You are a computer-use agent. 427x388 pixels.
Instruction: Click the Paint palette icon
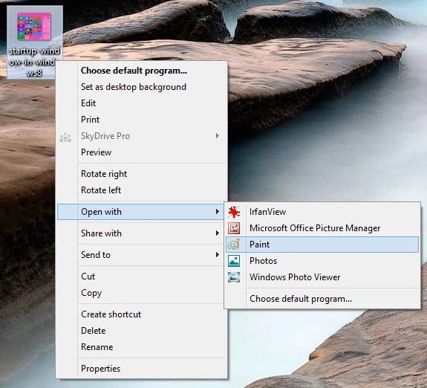click(x=234, y=245)
